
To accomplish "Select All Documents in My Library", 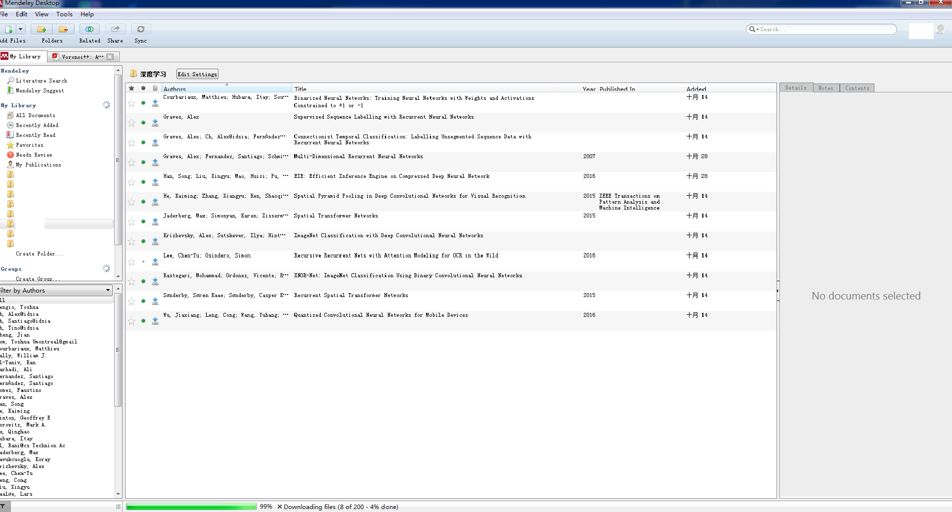I will coord(35,115).
